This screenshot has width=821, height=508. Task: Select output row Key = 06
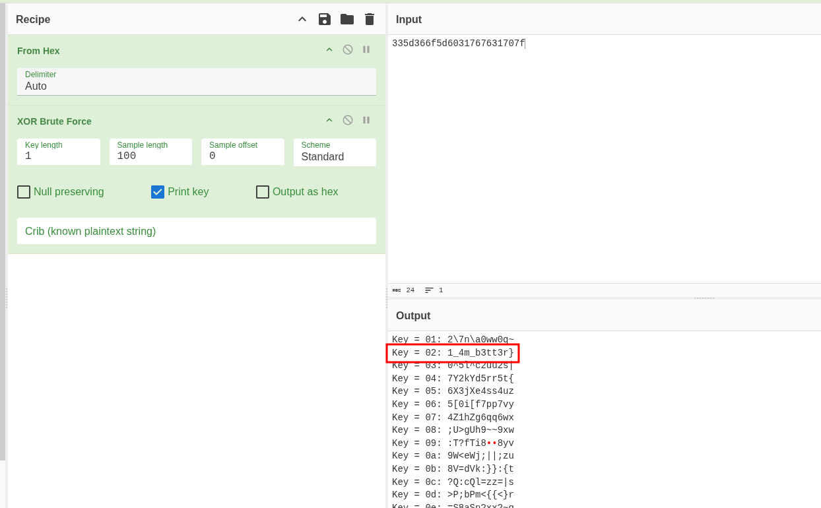pyautogui.click(x=453, y=404)
